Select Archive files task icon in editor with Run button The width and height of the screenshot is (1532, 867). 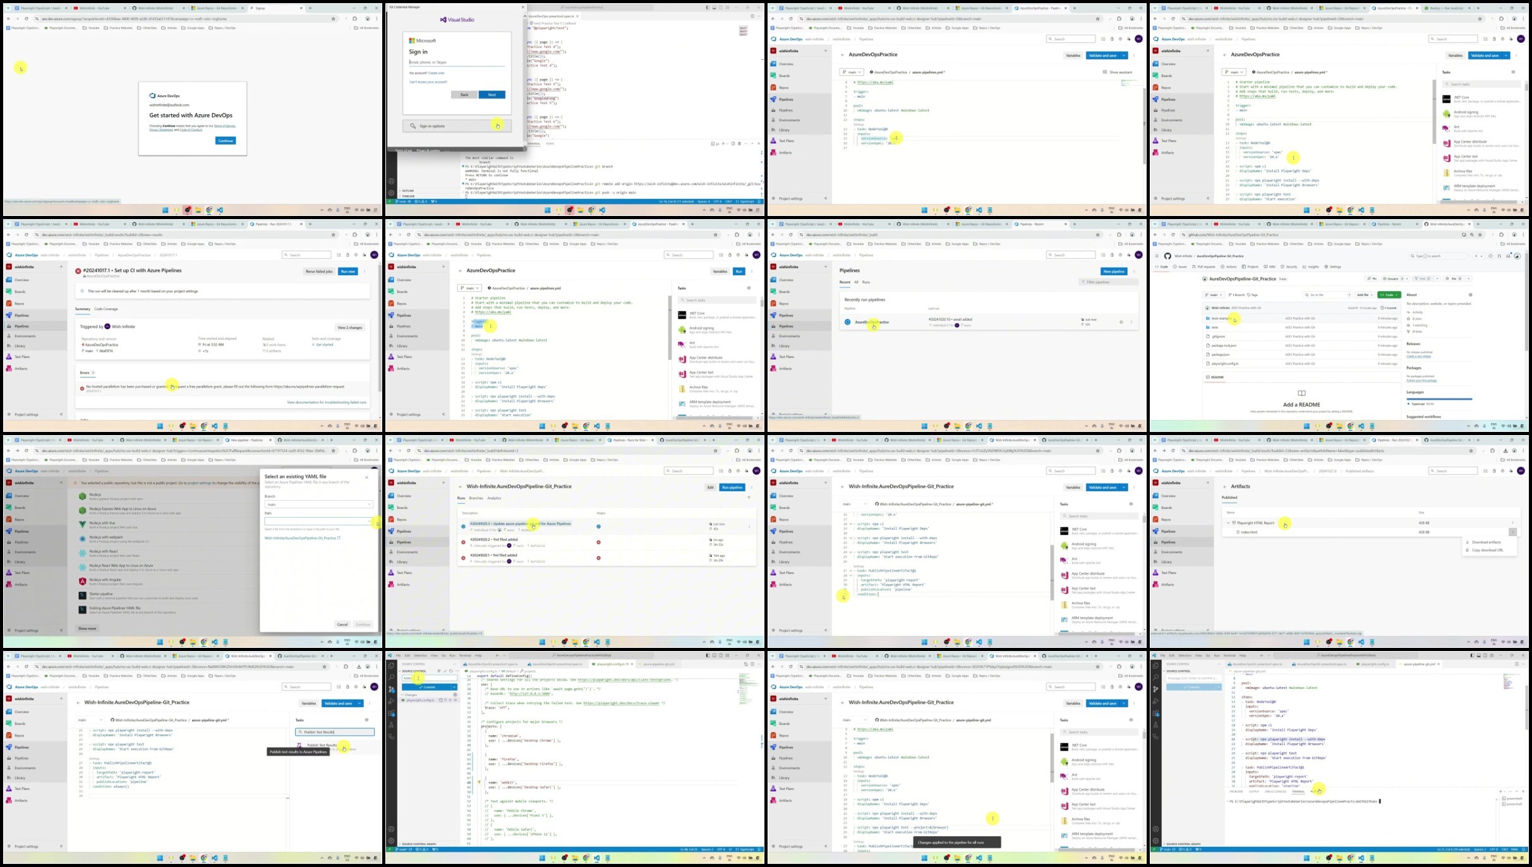(682, 388)
